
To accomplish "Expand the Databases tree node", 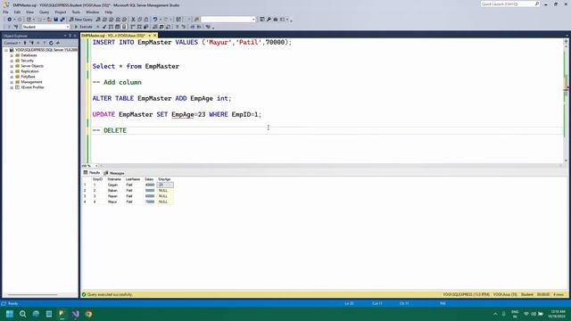I will pos(12,55).
